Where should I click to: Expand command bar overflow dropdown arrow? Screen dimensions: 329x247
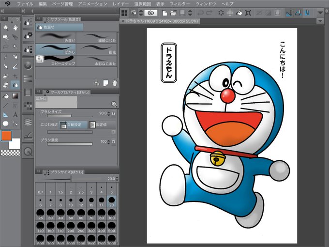320,13
